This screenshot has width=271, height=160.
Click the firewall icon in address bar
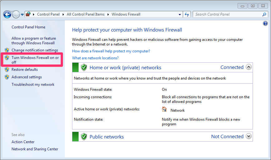click(28, 14)
